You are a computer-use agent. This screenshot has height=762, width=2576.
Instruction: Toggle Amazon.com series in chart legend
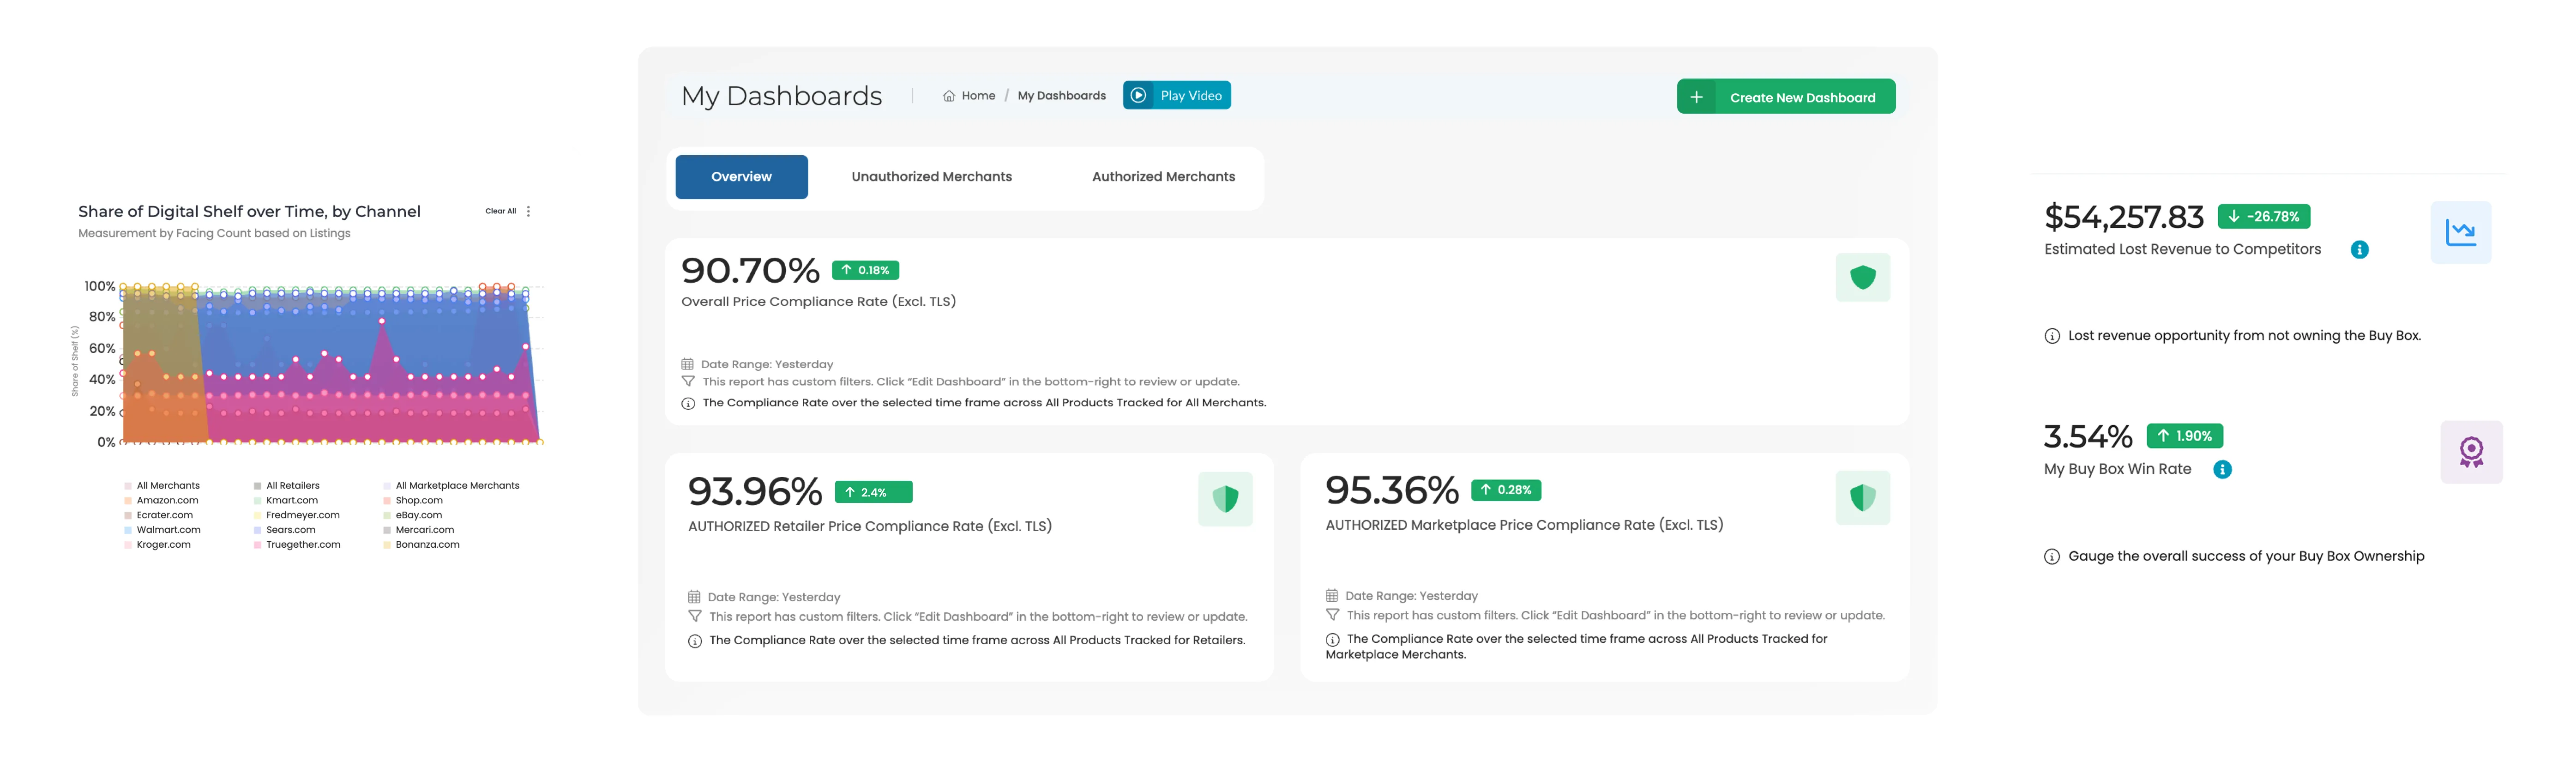(167, 500)
